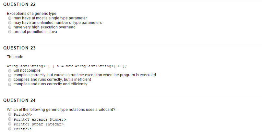
Task: Click 'Exceptions of a generic type' question text
Action: click(32, 14)
